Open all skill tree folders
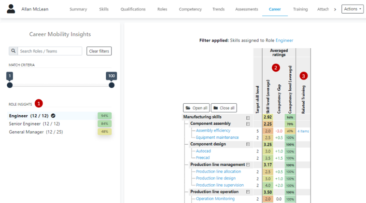 click(196, 108)
